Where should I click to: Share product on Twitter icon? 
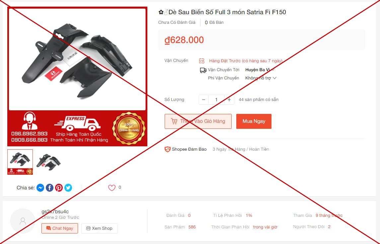pyautogui.click(x=68, y=188)
